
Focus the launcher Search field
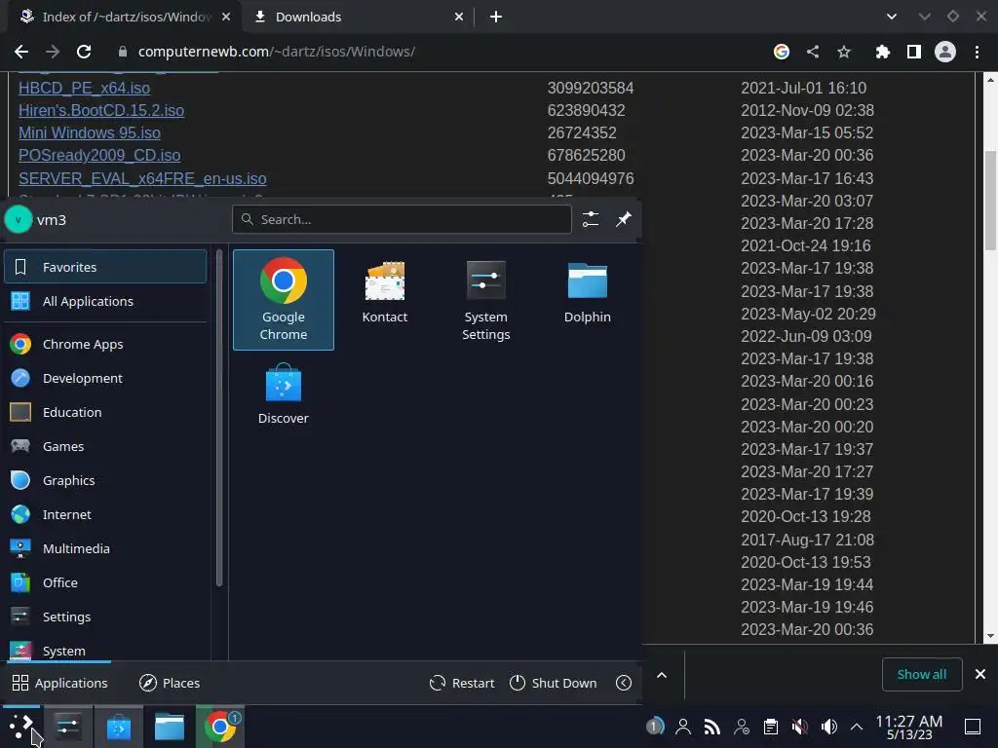coord(402,219)
